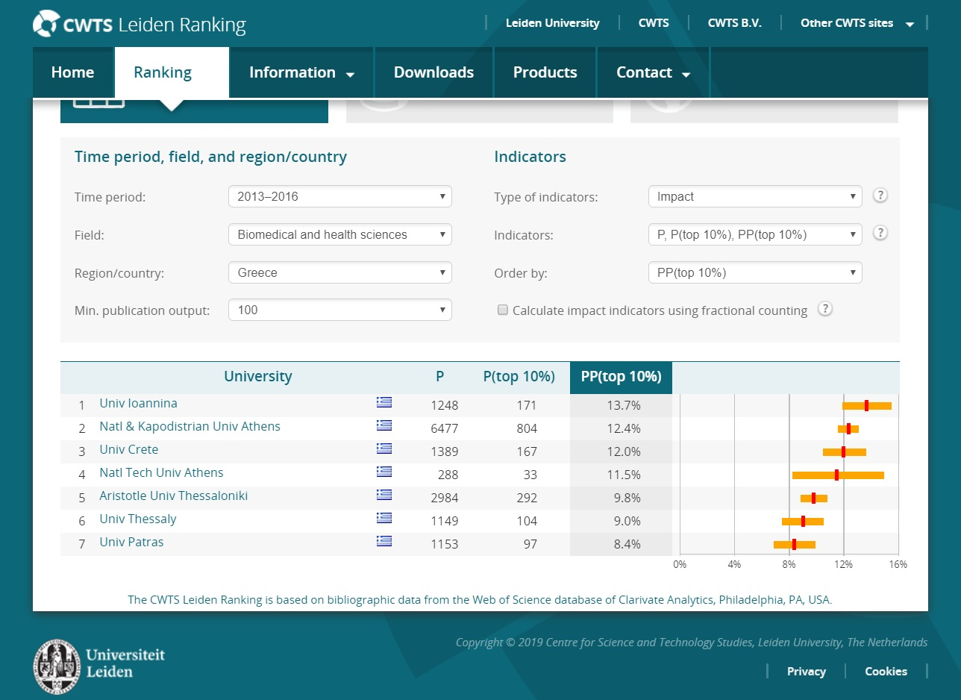
Task: Open Indicators dropdown with P, P(top 10%)
Action: [755, 234]
